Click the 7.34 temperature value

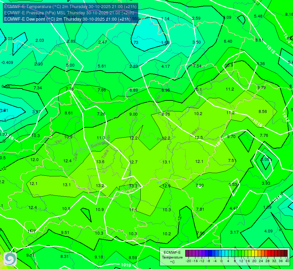pyautogui.click(x=38, y=88)
